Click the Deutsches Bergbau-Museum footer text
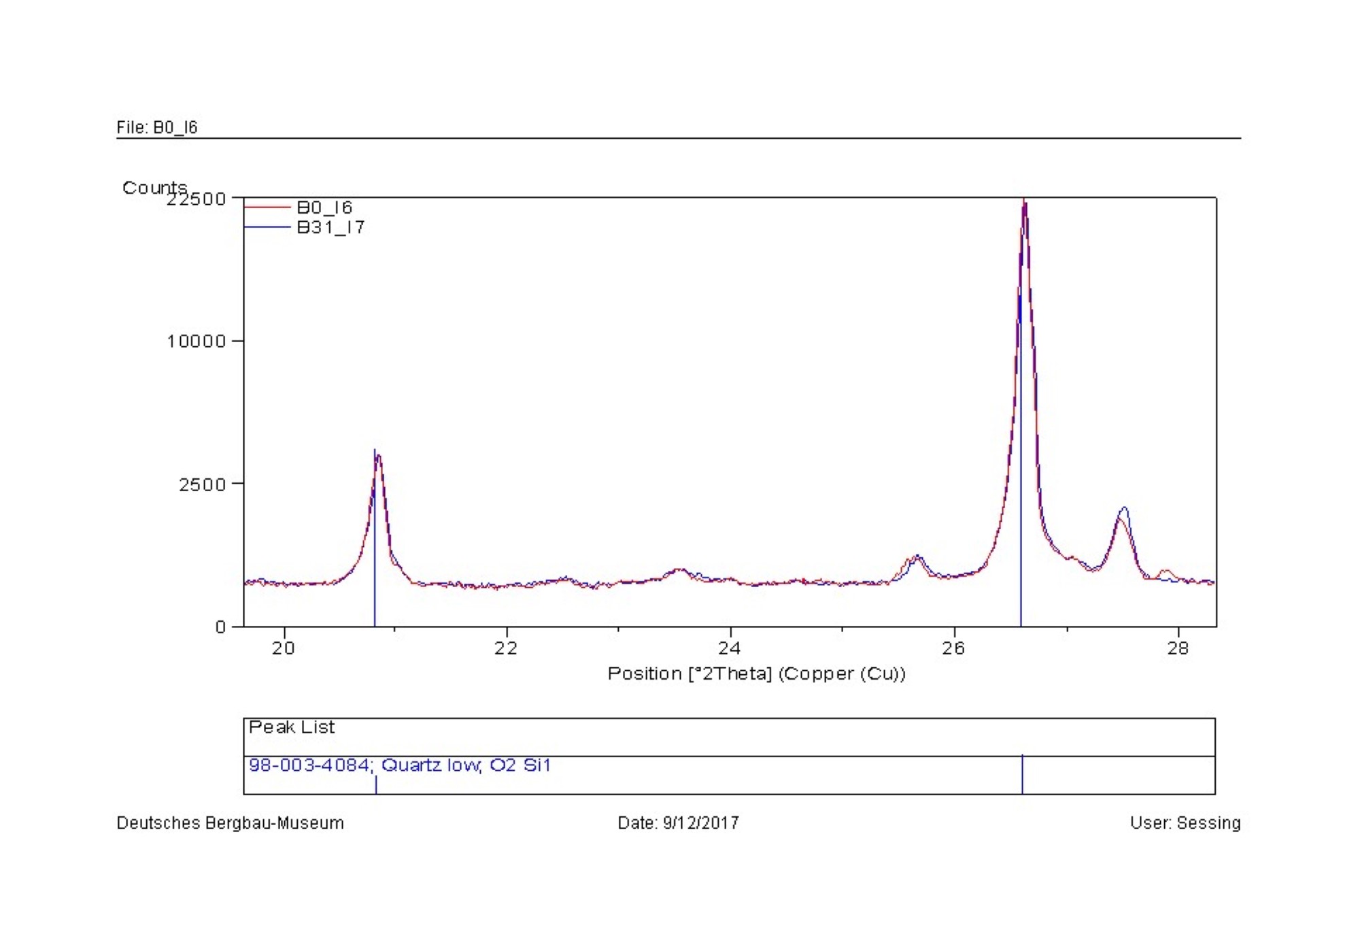1360x949 pixels. (231, 823)
